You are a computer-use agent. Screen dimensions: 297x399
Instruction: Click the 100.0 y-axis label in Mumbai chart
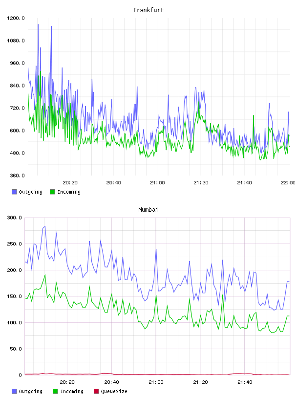click(15, 322)
